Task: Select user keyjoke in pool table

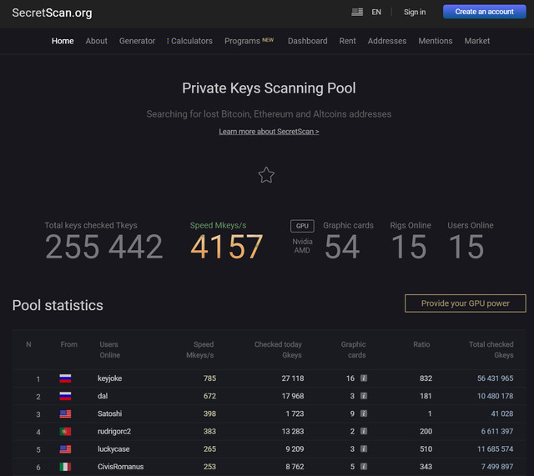Action: [x=109, y=378]
